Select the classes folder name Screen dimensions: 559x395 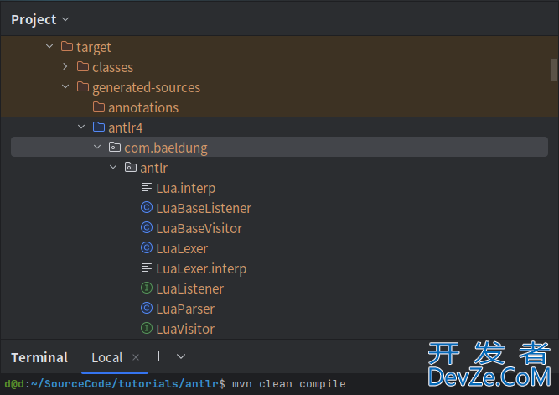(x=112, y=67)
